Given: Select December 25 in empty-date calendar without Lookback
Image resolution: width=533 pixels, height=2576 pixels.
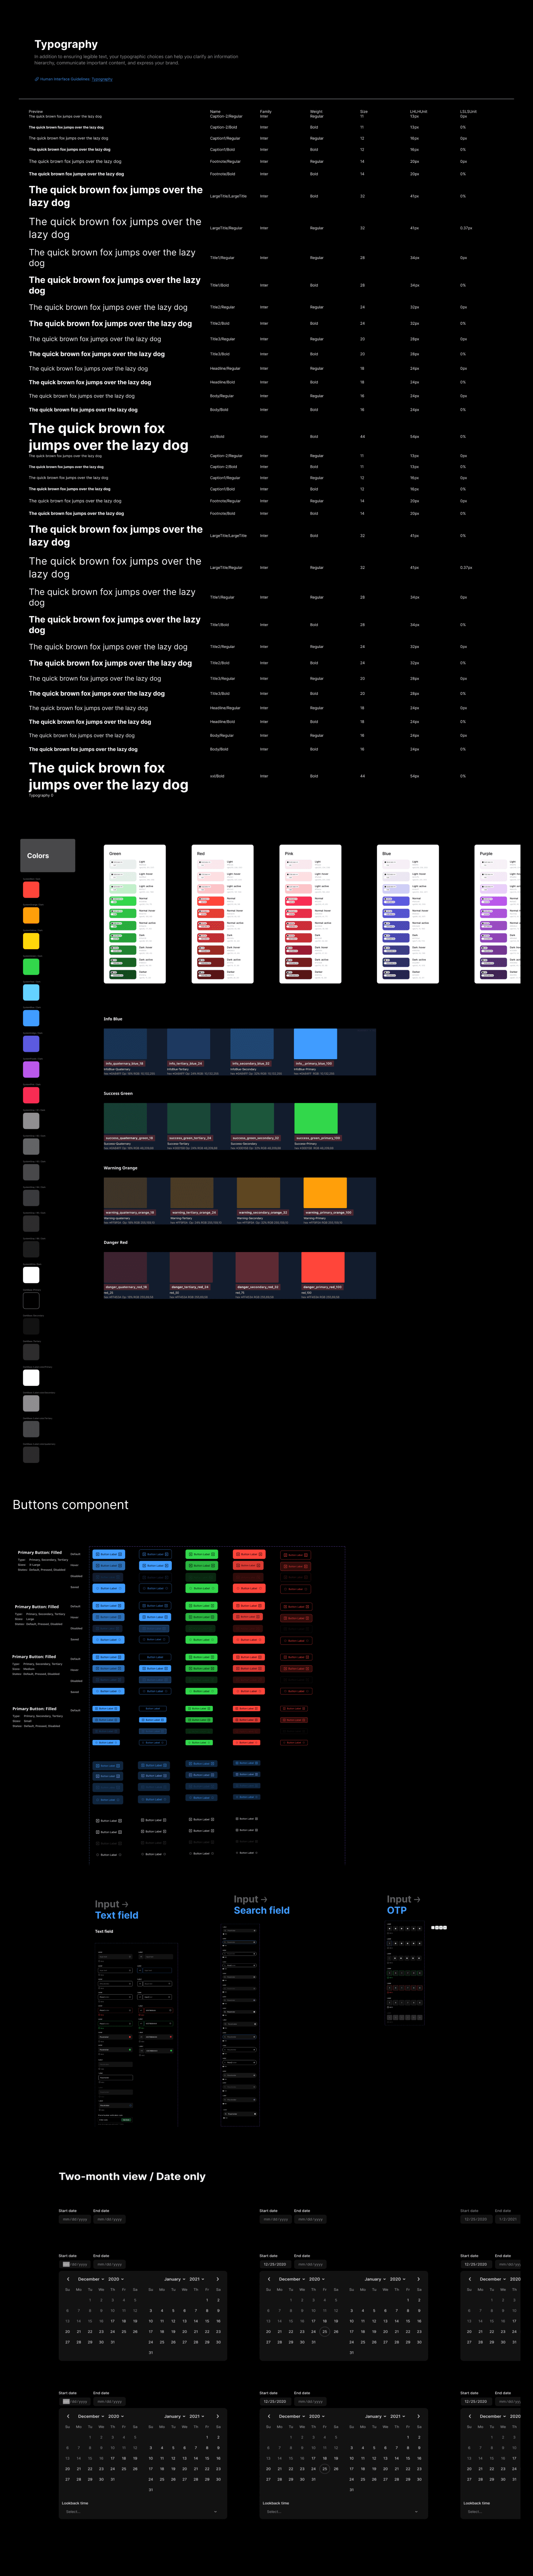Looking at the screenshot, I should [124, 2331].
